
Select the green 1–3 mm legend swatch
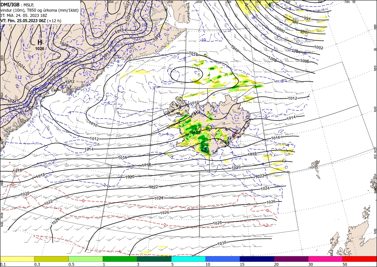[x=120, y=259]
